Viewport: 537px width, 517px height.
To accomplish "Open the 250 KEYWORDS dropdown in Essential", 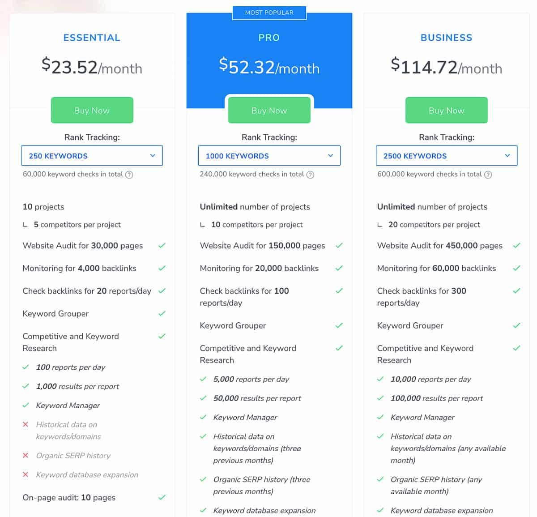I will coord(92,156).
